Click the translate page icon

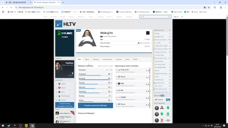(205, 7)
